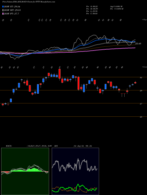The image size is (147, 195).
Task: Click the last red candlestick on the right
Action: (135, 83)
